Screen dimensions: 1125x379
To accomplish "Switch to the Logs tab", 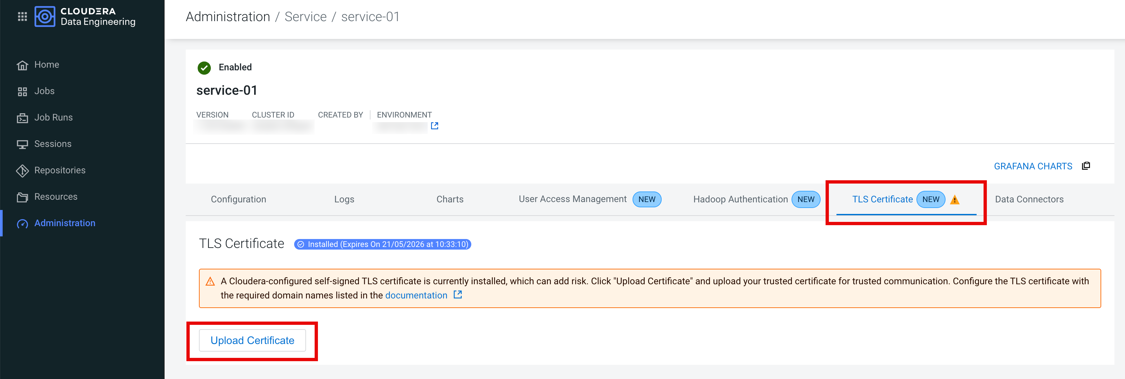I will (x=344, y=199).
